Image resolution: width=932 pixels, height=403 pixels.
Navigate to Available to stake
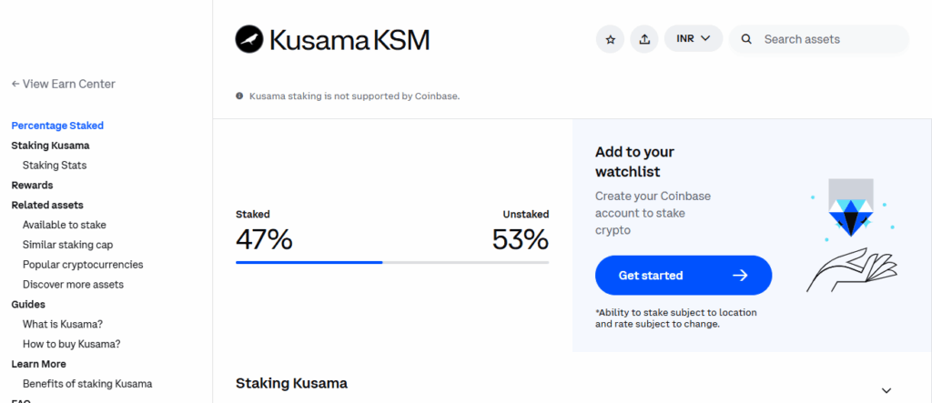[x=65, y=225]
